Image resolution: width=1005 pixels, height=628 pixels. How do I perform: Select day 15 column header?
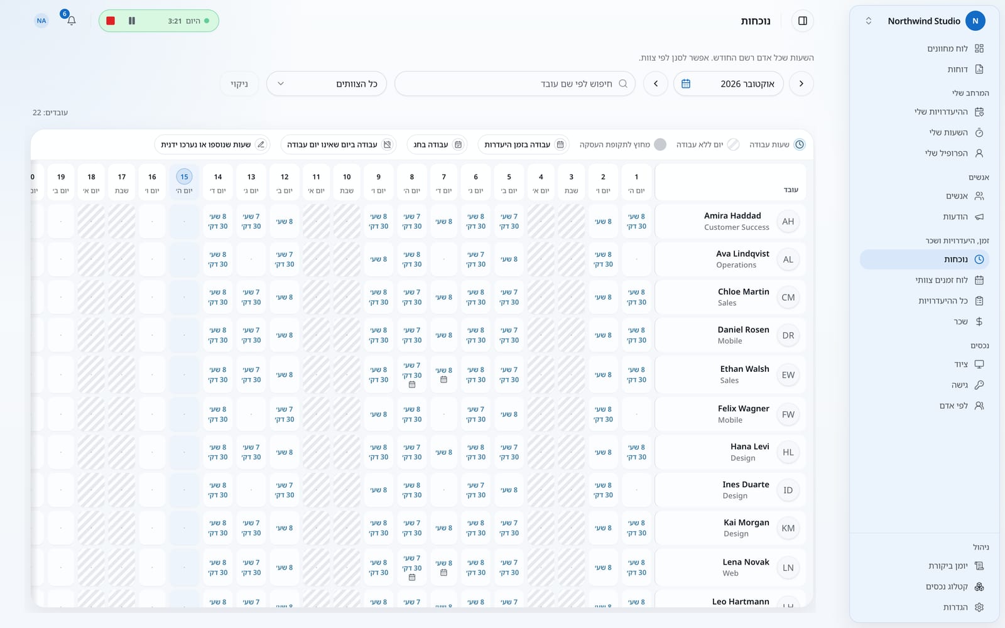184,182
